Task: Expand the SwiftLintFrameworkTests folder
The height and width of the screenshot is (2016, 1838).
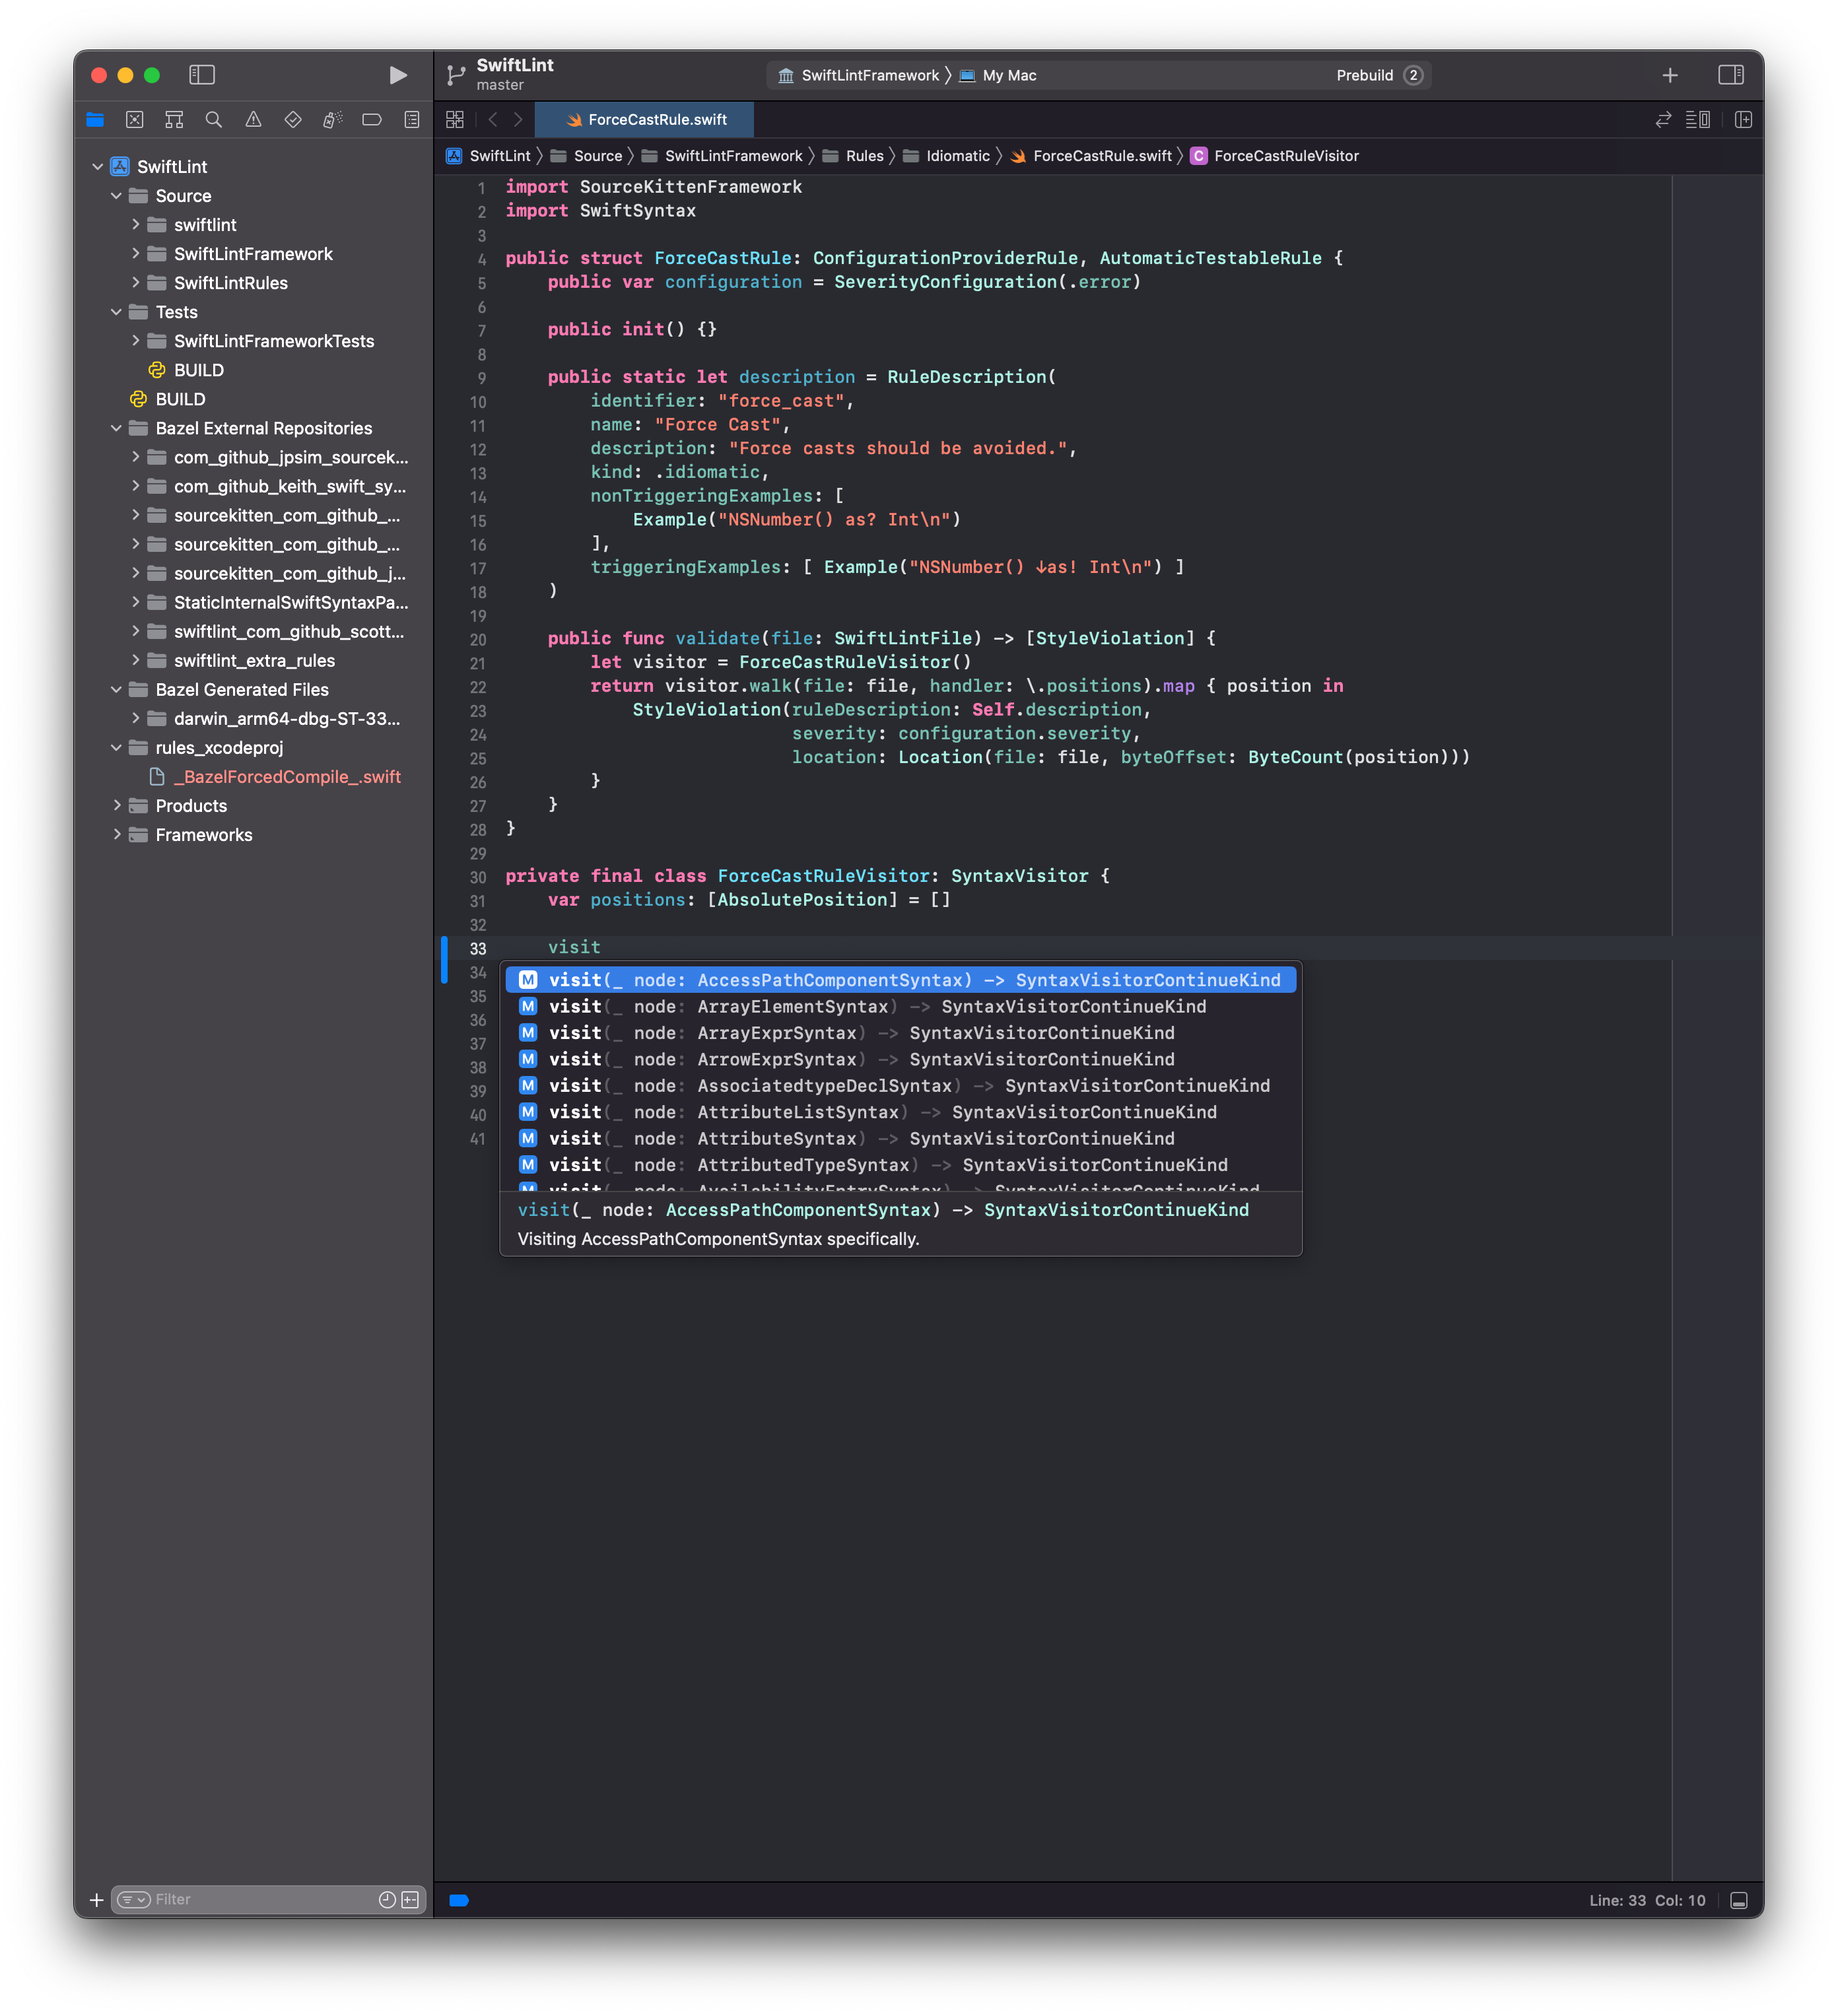Action: coord(135,341)
